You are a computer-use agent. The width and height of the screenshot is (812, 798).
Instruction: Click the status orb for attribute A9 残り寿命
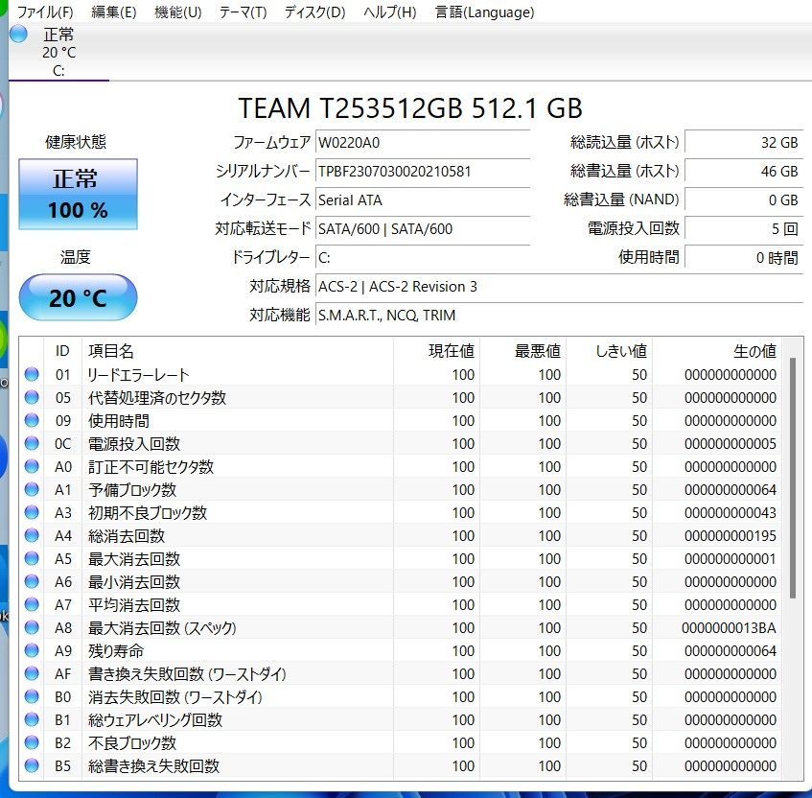click(x=32, y=650)
